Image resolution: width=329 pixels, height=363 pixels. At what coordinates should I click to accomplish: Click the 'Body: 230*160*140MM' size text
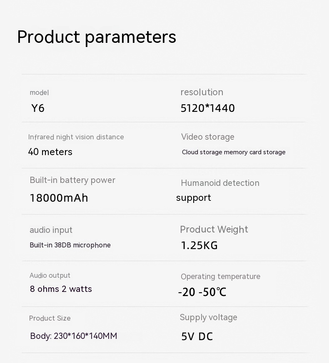click(x=73, y=336)
